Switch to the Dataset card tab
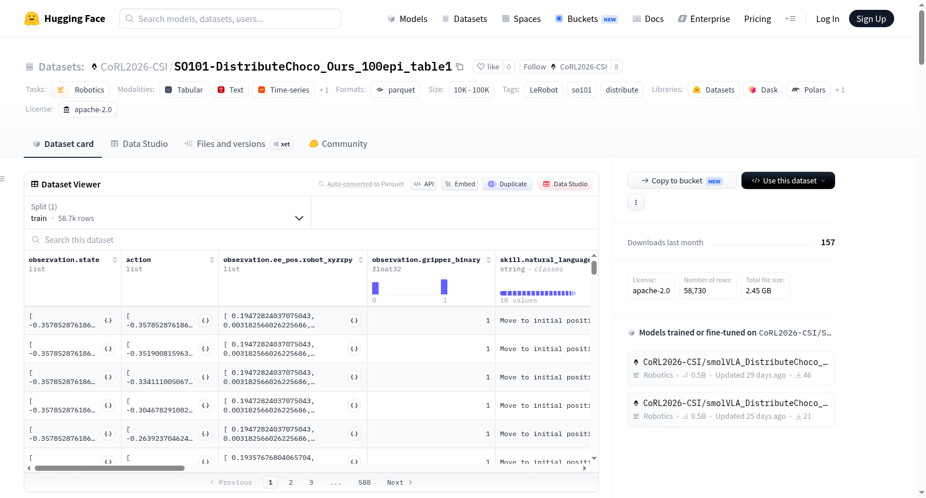The width and height of the screenshot is (926, 498). pos(63,144)
